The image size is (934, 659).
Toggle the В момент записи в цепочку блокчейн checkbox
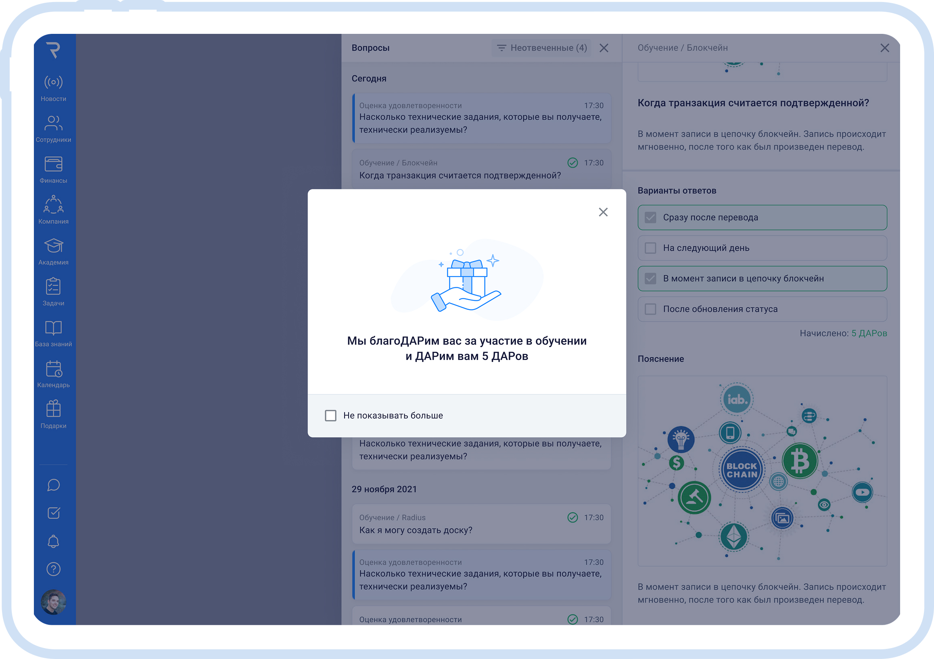[650, 278]
